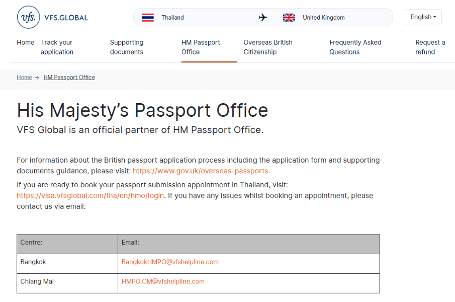Click Request a refund menu item
Viewport: 455px width, 302px height.
pyautogui.click(x=430, y=47)
